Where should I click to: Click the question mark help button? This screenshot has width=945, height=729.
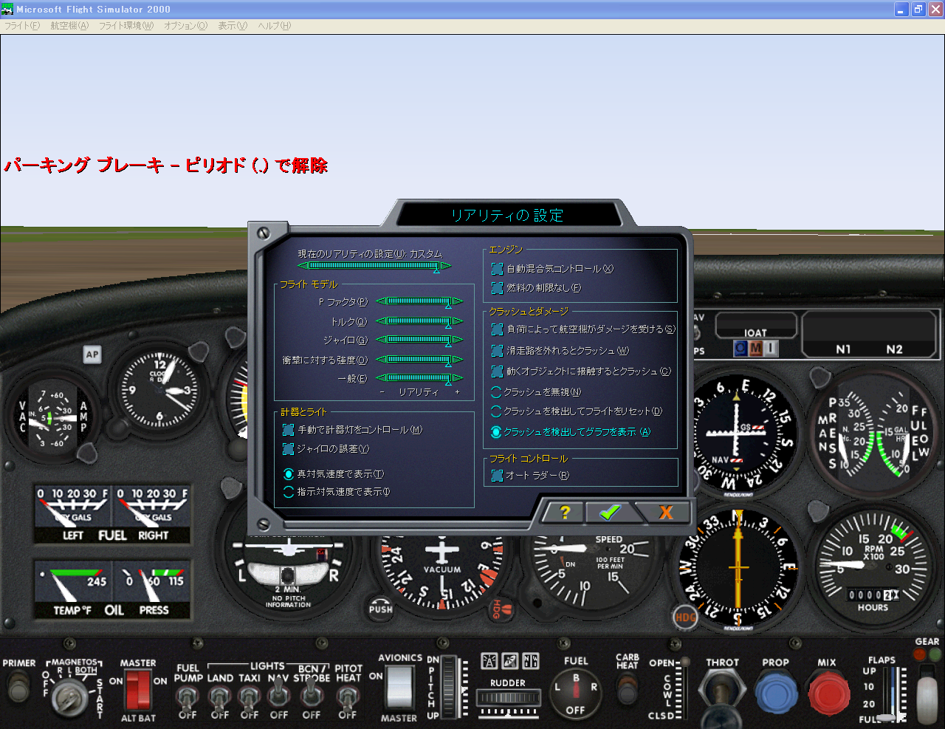[565, 513]
